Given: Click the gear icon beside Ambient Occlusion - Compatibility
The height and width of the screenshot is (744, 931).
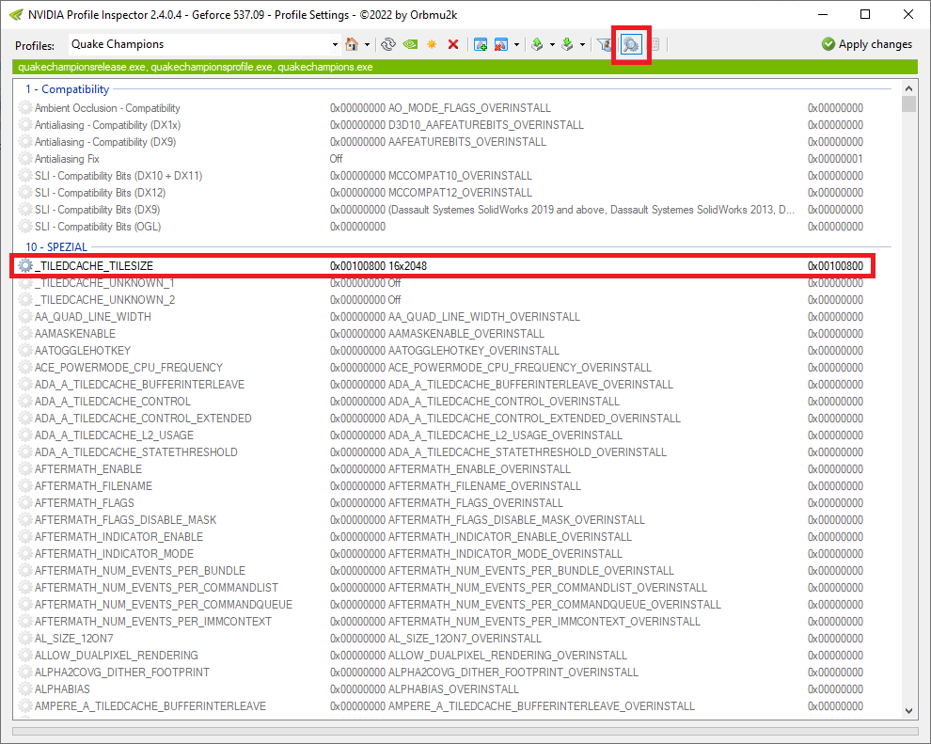Looking at the screenshot, I should click(25, 108).
